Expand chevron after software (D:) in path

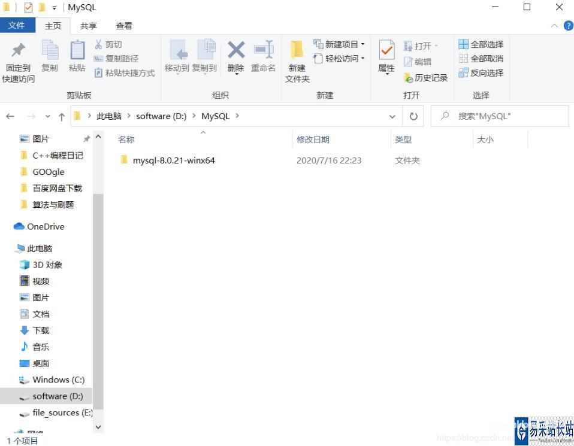194,116
